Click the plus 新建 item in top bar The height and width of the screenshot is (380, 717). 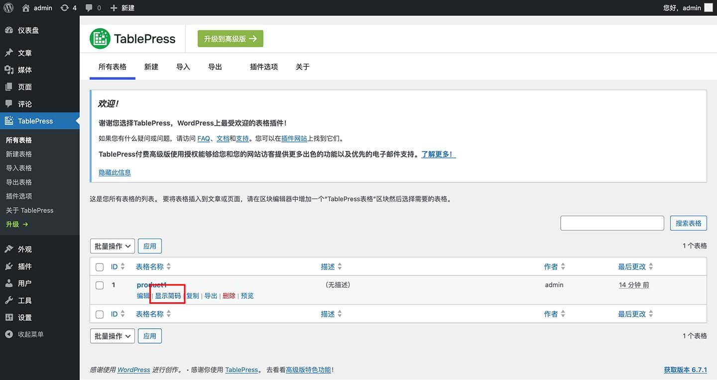[122, 8]
